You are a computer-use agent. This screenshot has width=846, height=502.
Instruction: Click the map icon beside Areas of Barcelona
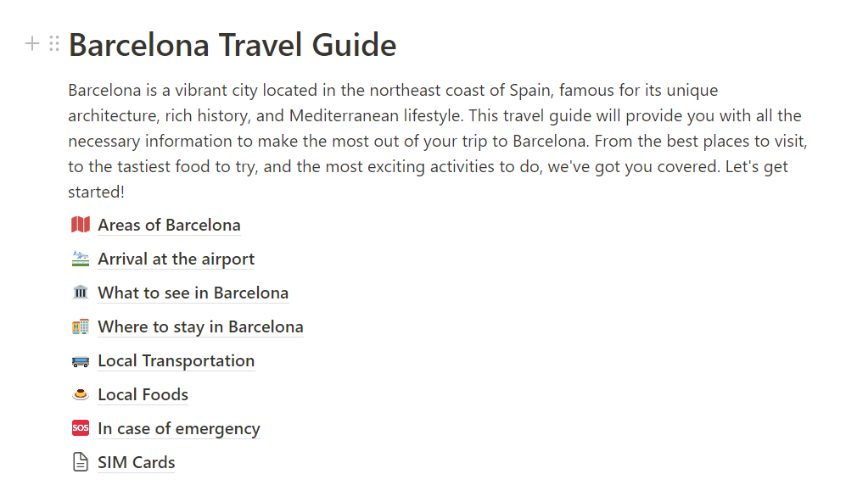(81, 225)
